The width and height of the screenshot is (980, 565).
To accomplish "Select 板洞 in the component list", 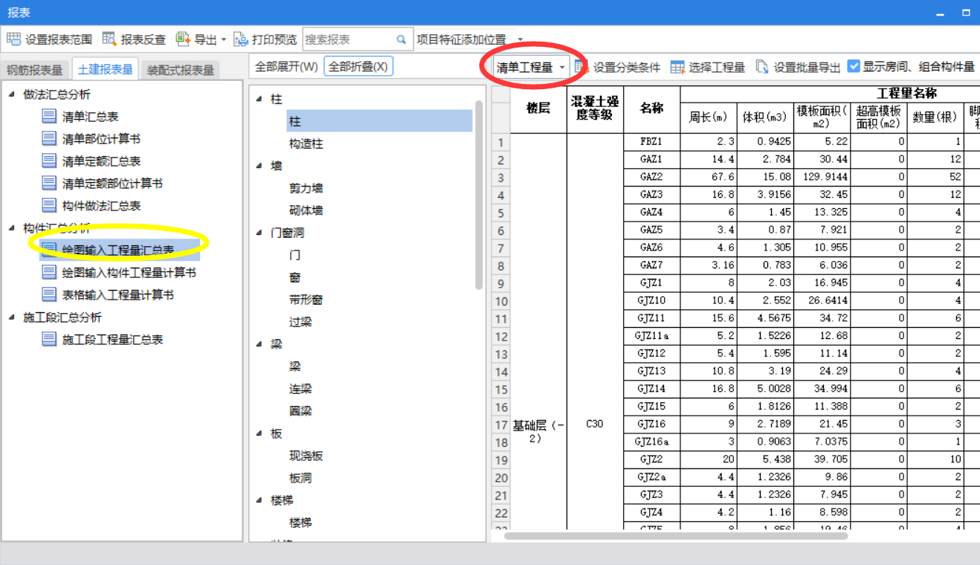I will click(300, 478).
